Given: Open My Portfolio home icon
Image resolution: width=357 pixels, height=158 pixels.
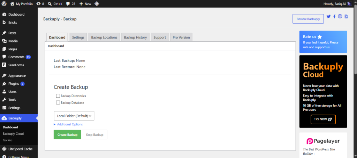Looking at the screenshot, I should tap(12, 4).
